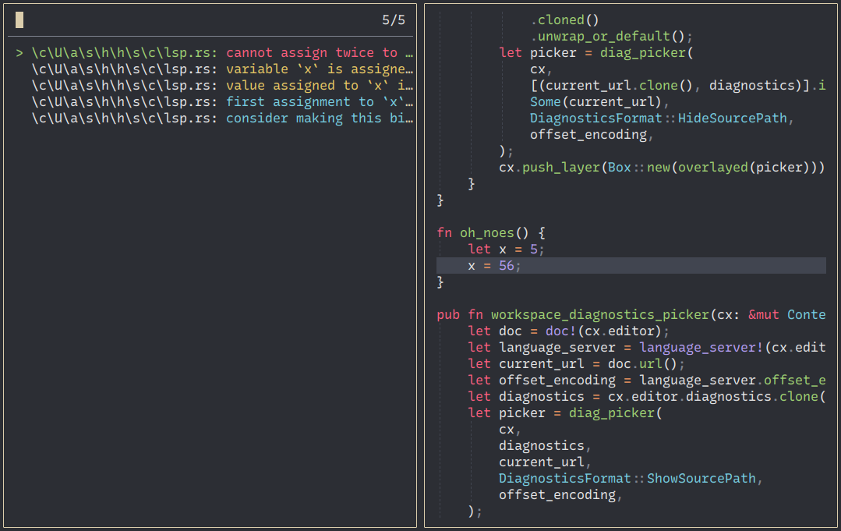Select the 'value assigned to 'x'' diagnostic row
Image resolution: width=841 pixels, height=531 pixels.
(222, 85)
